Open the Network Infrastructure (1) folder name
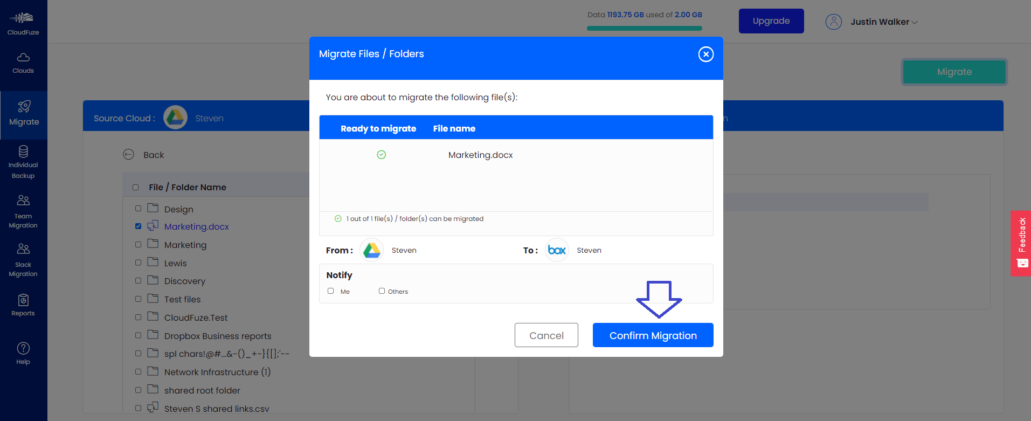 (218, 372)
